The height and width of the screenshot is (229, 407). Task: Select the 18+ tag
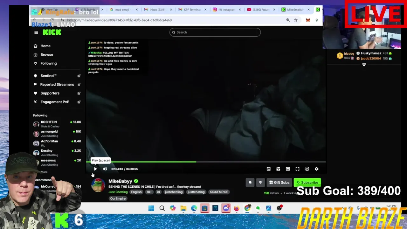(149, 192)
